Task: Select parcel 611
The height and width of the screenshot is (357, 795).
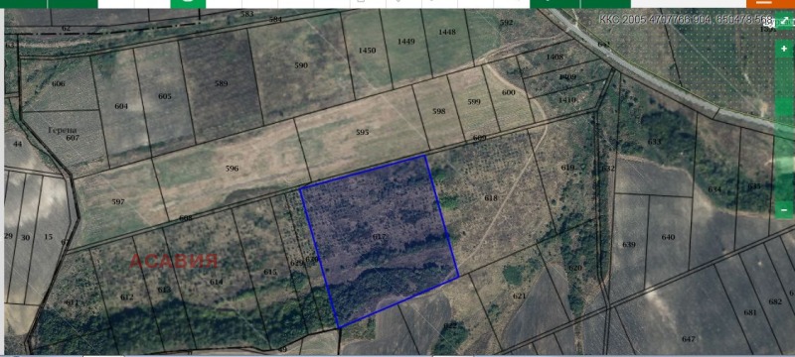Action: click(72, 302)
